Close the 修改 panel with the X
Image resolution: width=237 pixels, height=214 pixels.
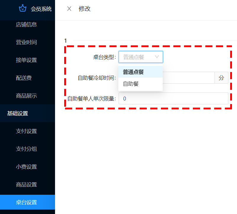click(x=69, y=9)
